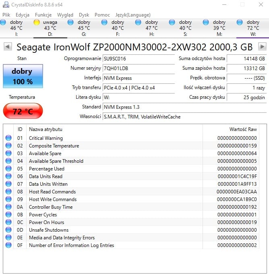269x276 pixels.
Task: Minimize the CrystalDiskInfo window
Action: pyautogui.click(x=224, y=4)
